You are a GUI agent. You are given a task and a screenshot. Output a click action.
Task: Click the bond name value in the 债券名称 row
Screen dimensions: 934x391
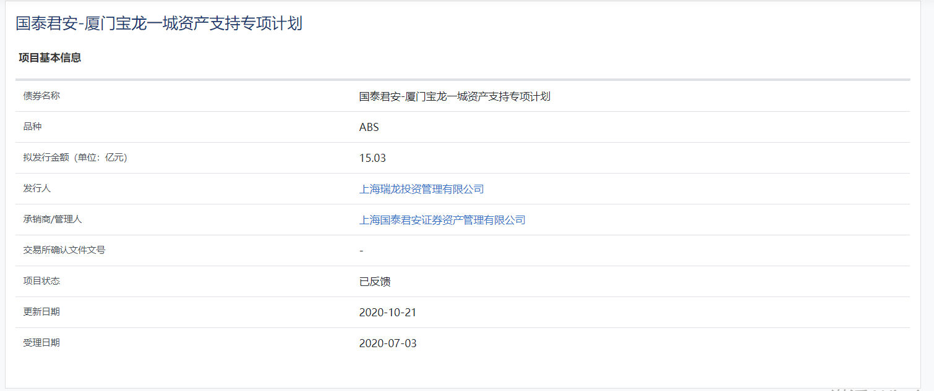pyautogui.click(x=455, y=96)
